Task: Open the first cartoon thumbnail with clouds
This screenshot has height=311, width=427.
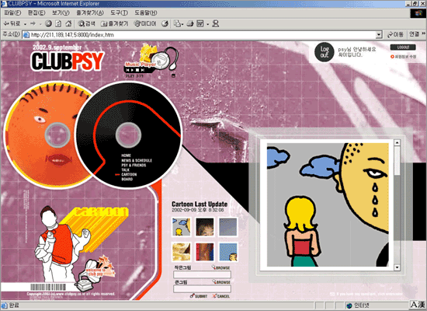Action: (182, 227)
